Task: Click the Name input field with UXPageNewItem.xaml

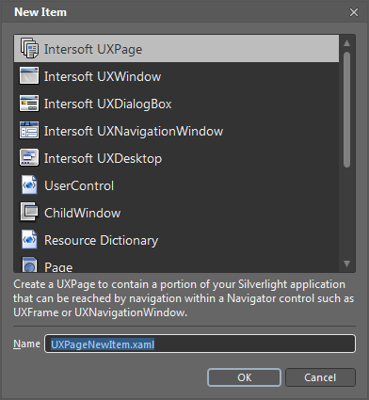Action: (x=201, y=344)
